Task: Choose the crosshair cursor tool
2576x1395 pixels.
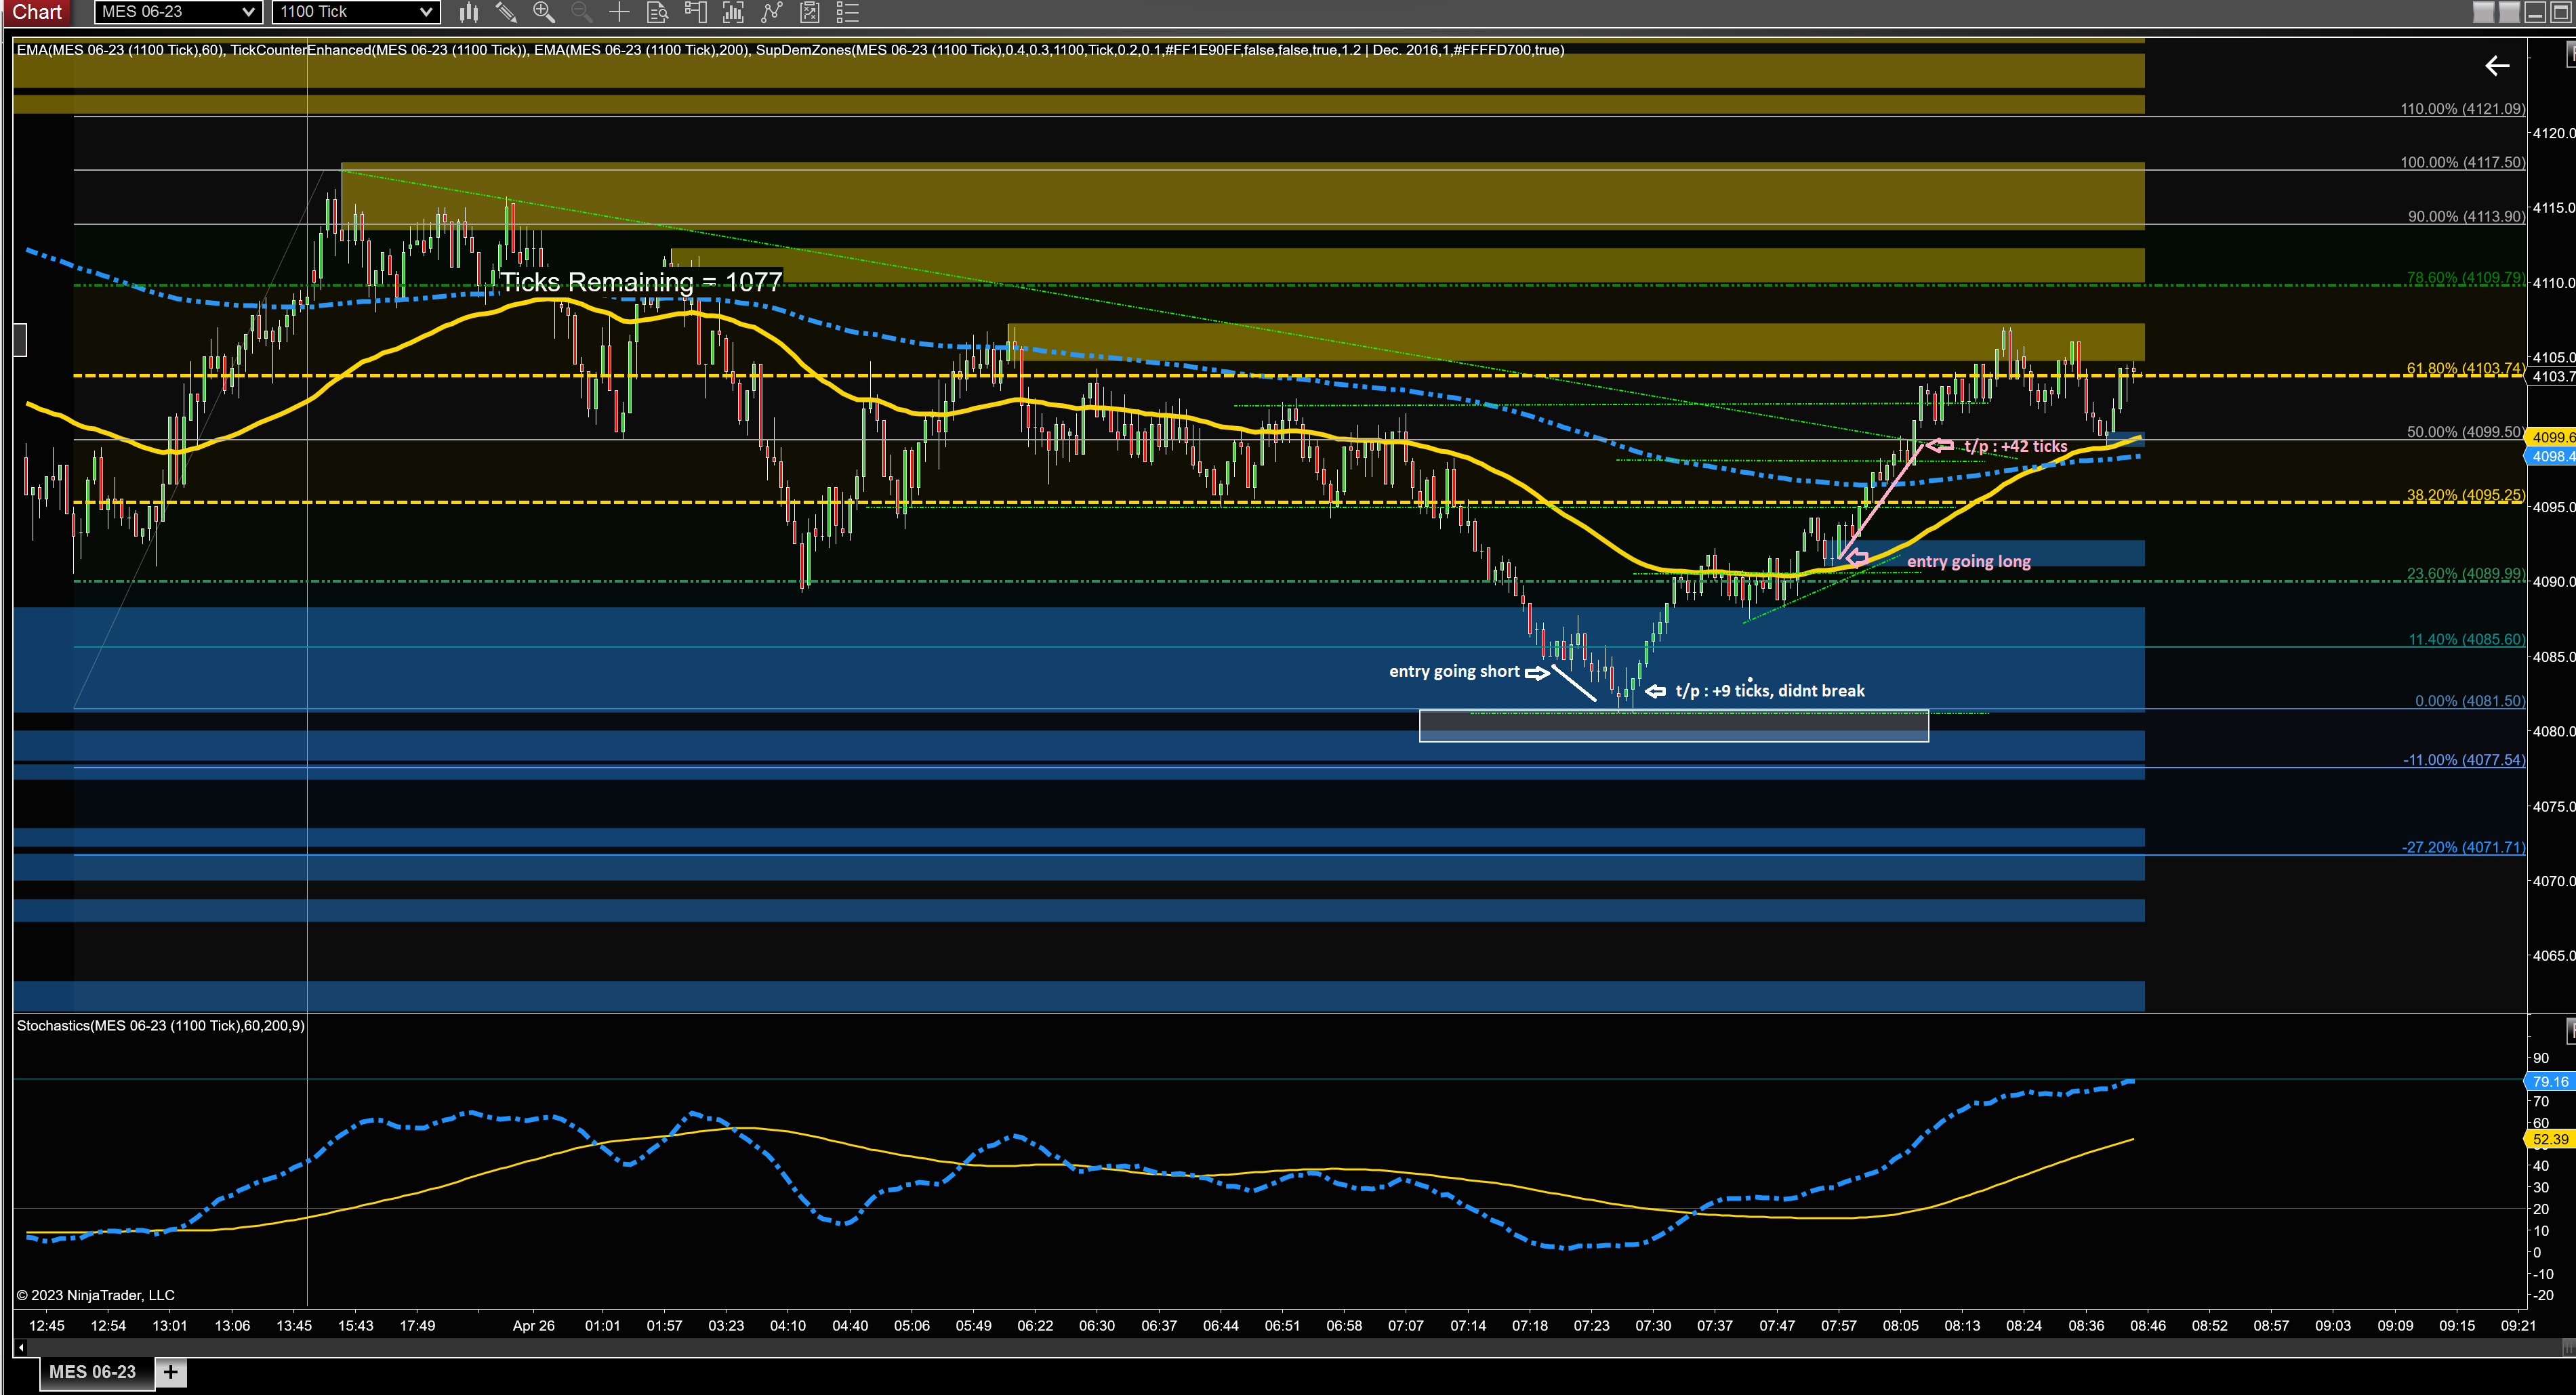Action: (x=619, y=12)
